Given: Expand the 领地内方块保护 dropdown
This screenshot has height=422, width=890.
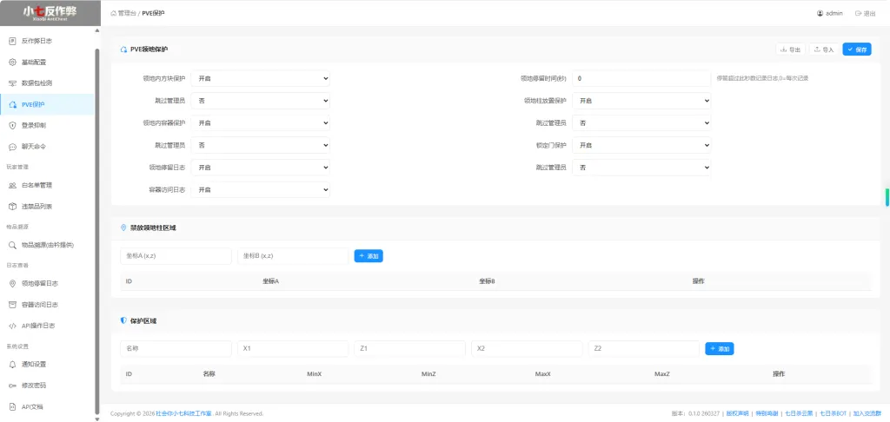Looking at the screenshot, I should coord(261,78).
